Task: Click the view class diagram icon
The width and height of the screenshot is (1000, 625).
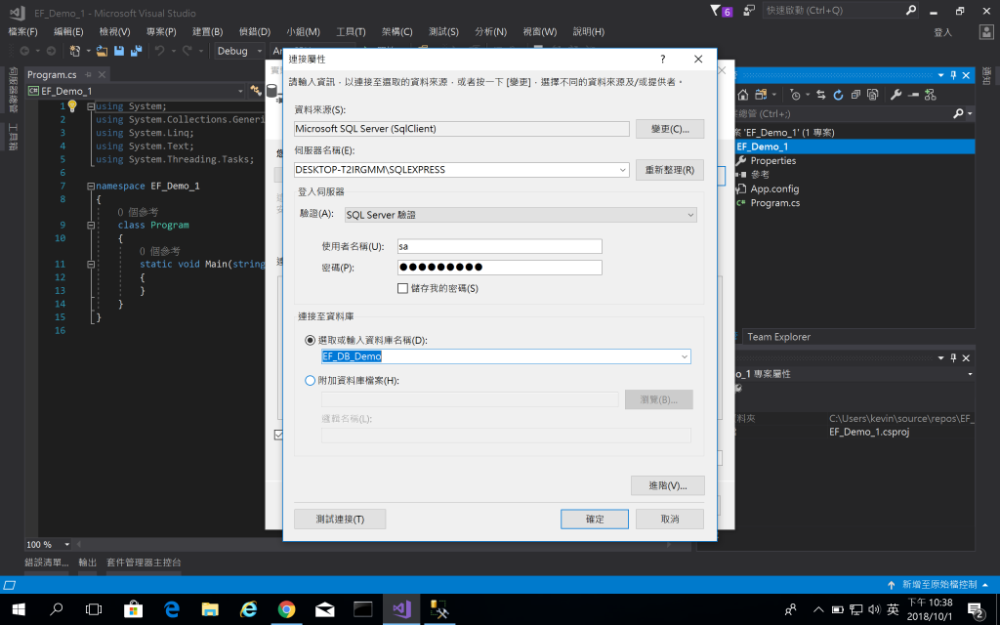Action: click(x=931, y=95)
